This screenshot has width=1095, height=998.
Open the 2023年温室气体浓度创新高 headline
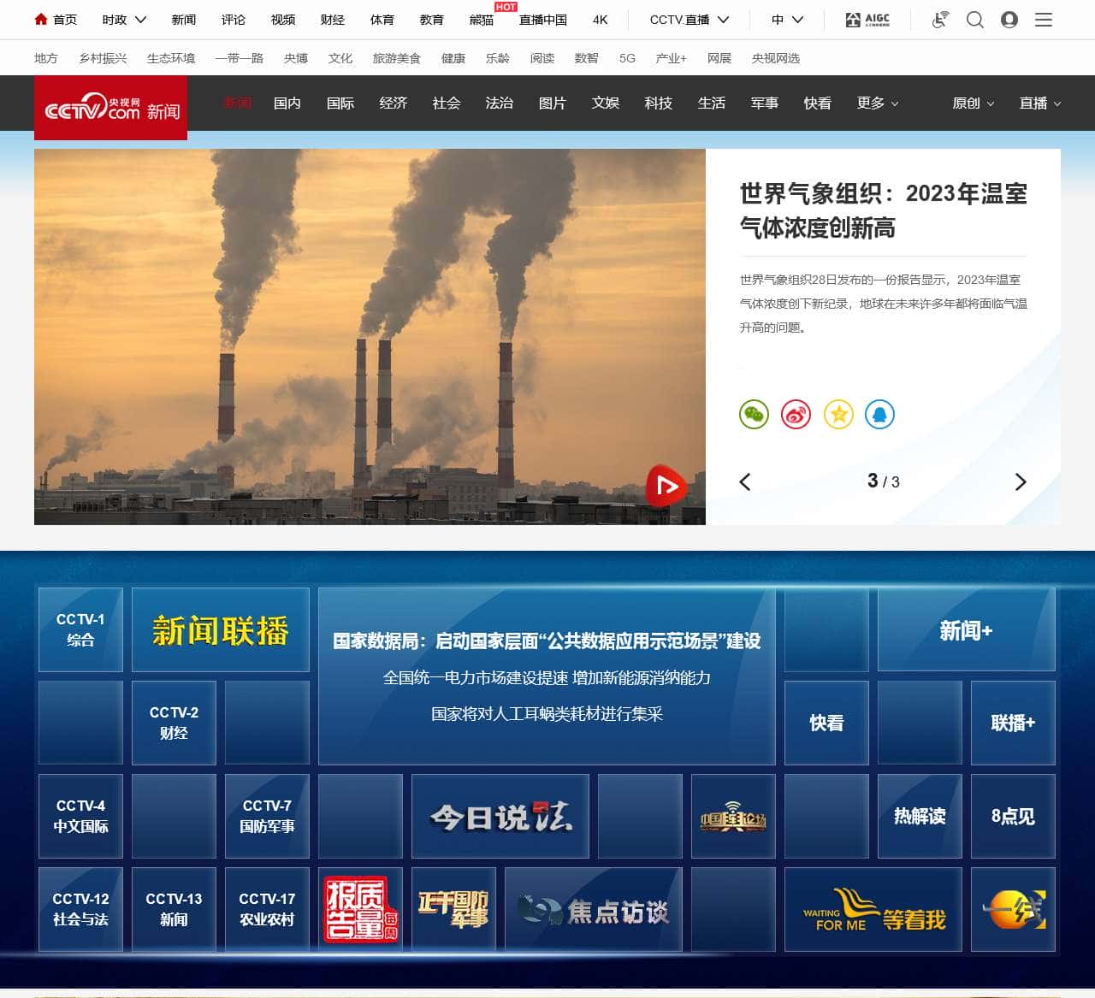point(882,210)
